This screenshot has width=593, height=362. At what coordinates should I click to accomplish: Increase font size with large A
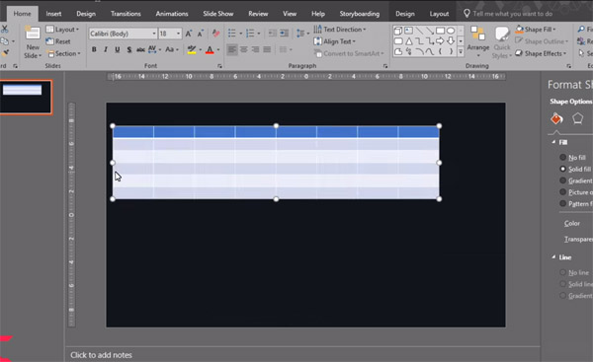coord(189,34)
